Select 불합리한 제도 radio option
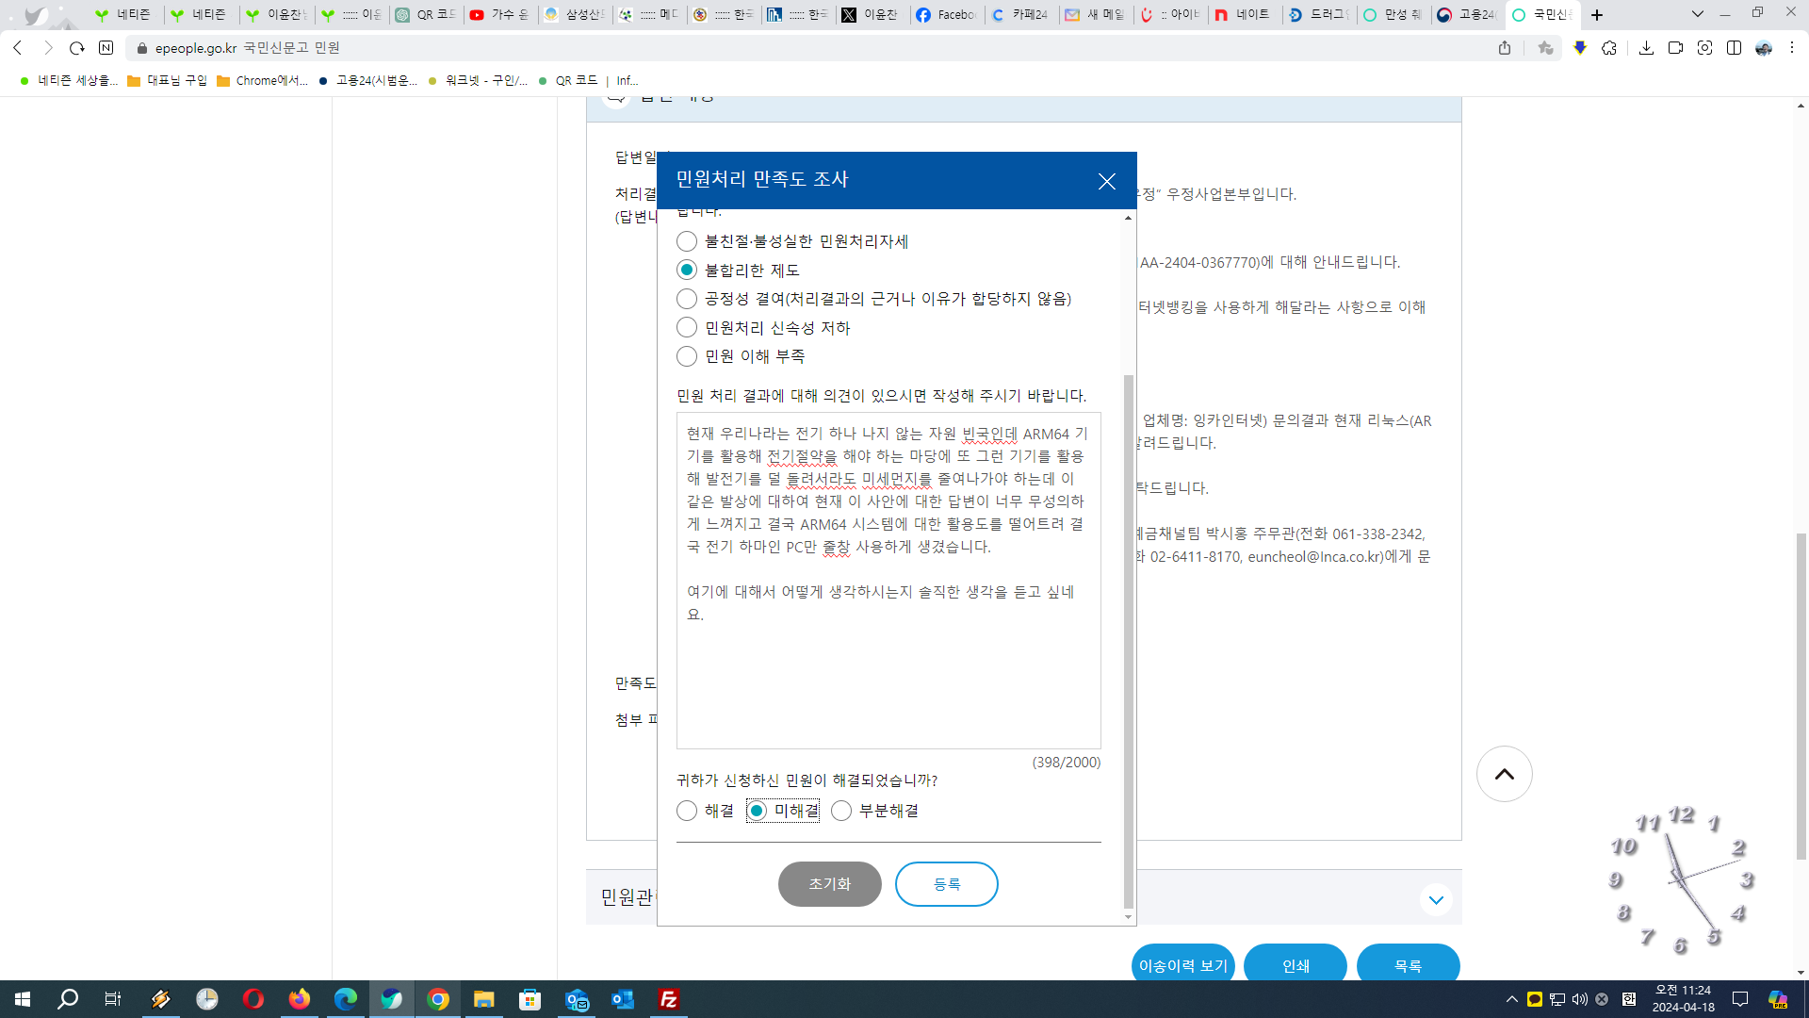The height and width of the screenshot is (1018, 1809). [687, 270]
